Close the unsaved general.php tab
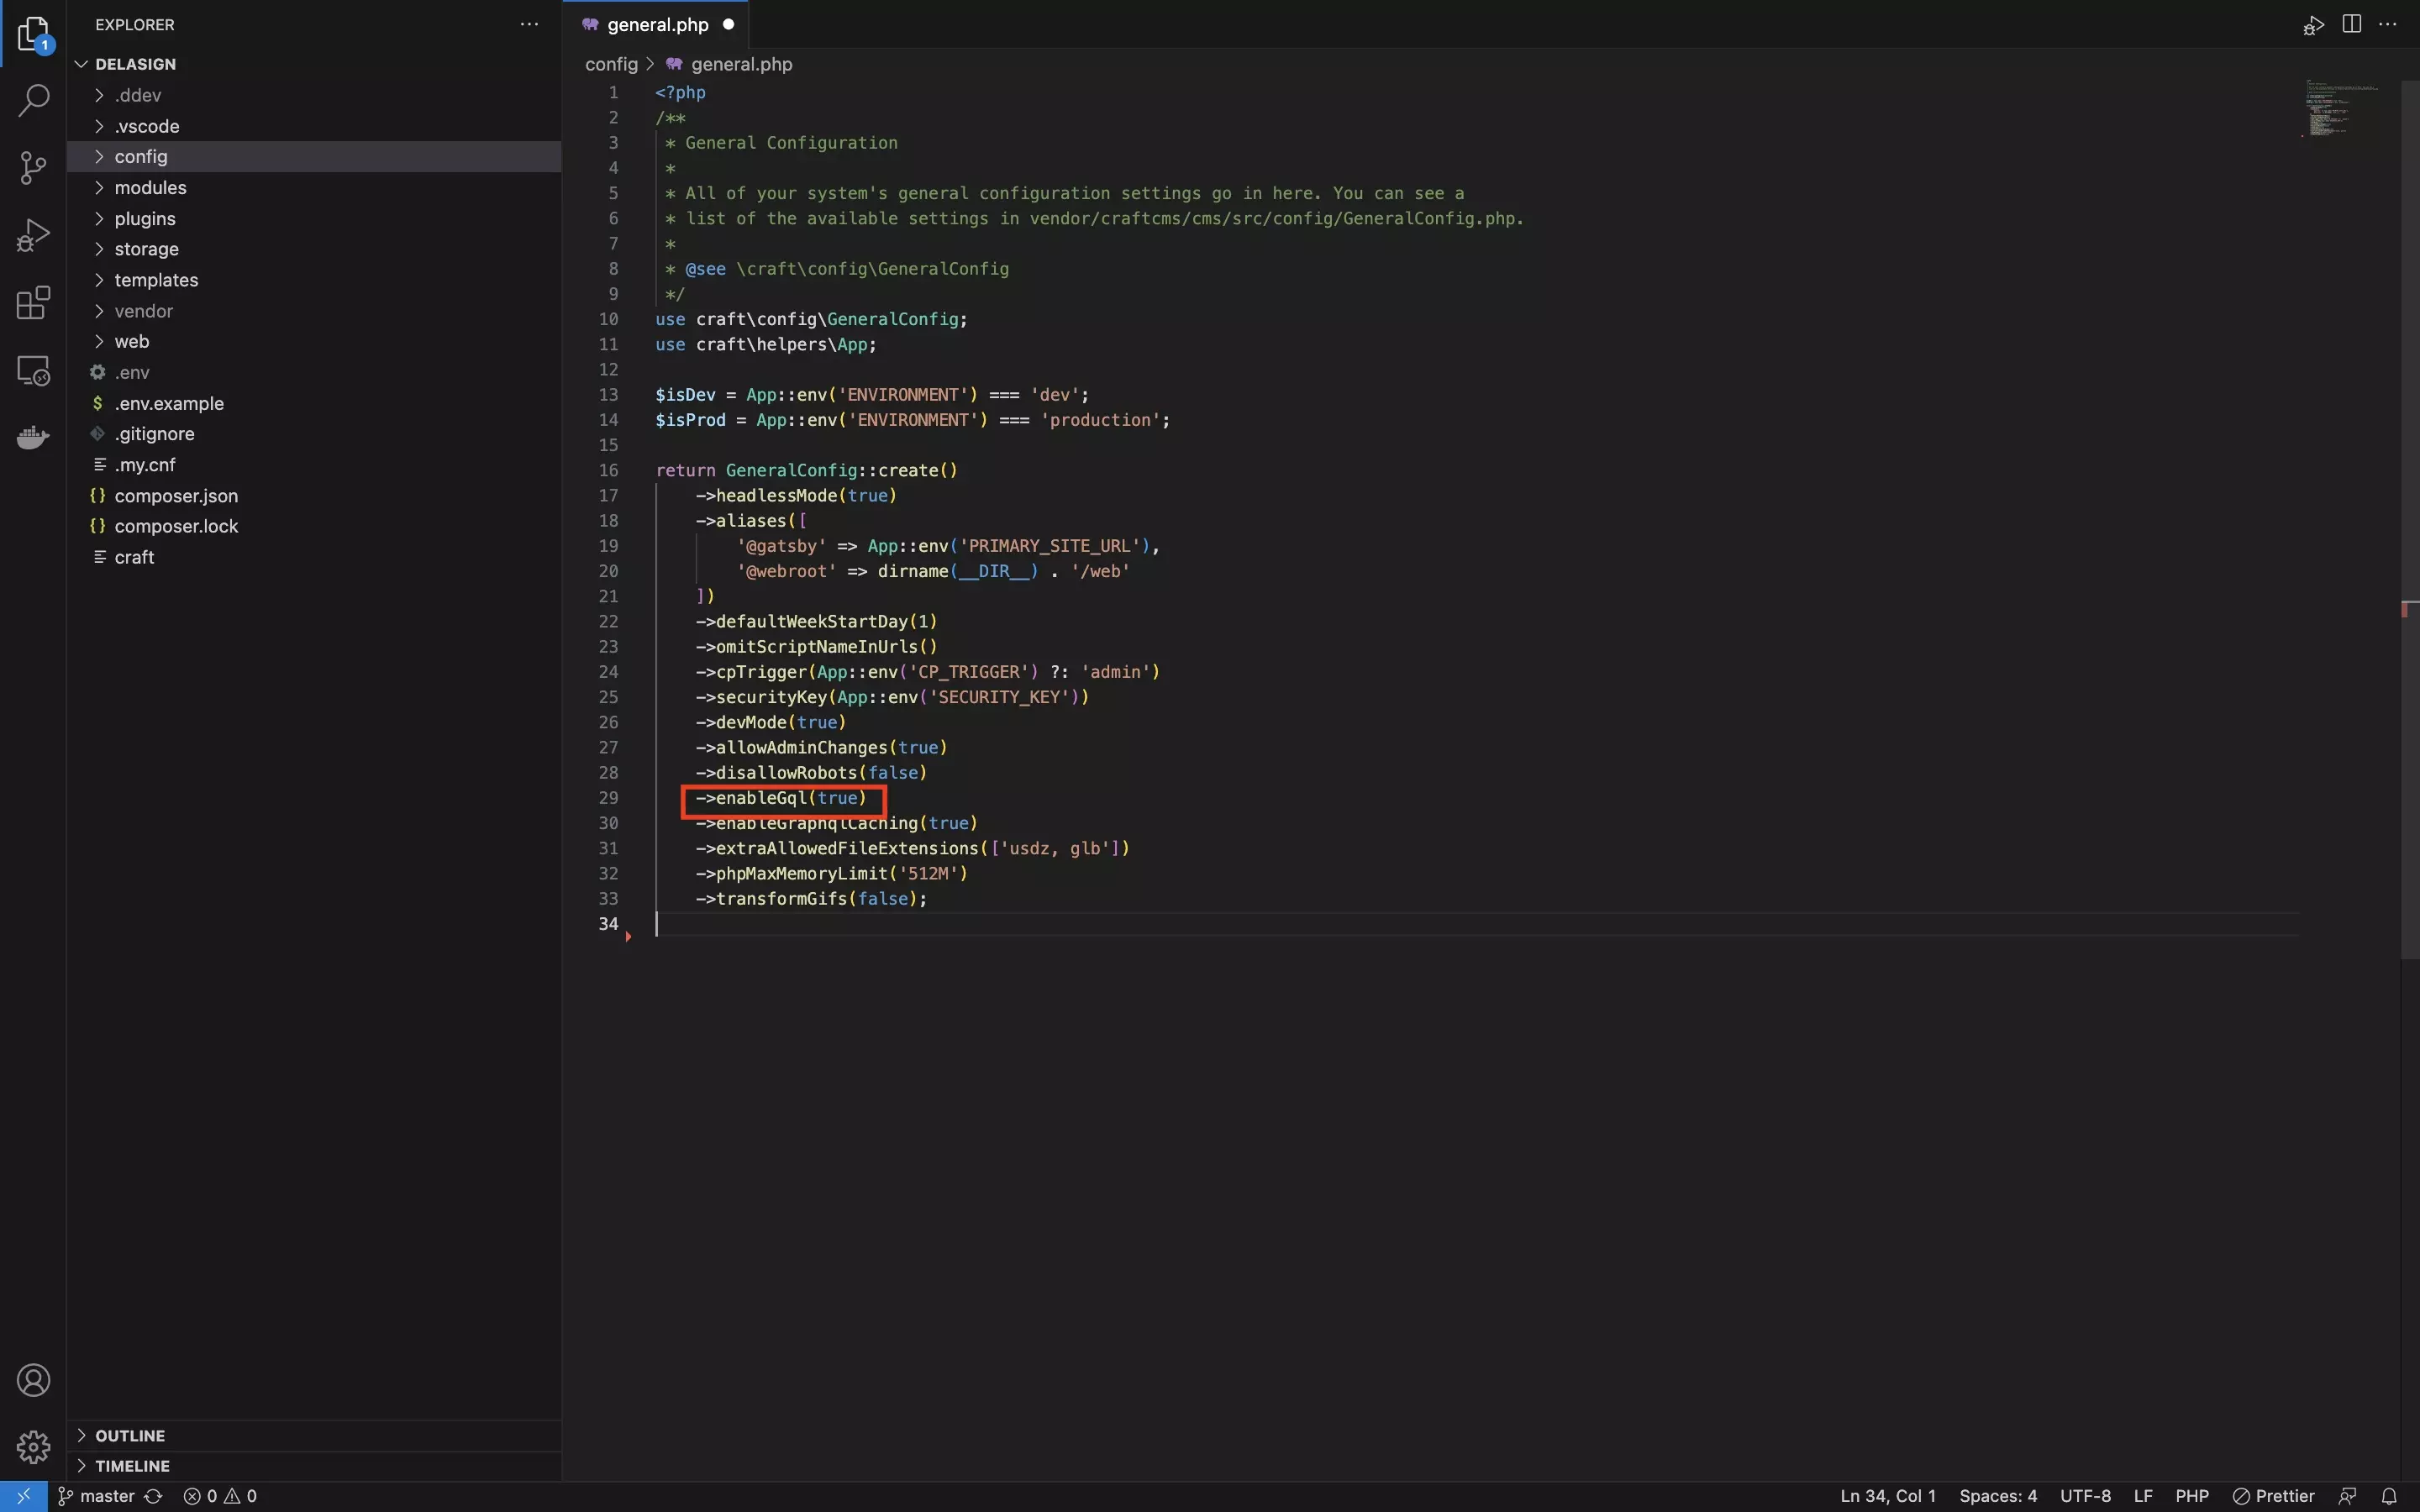Viewport: 2420px width, 1512px height. [x=728, y=24]
